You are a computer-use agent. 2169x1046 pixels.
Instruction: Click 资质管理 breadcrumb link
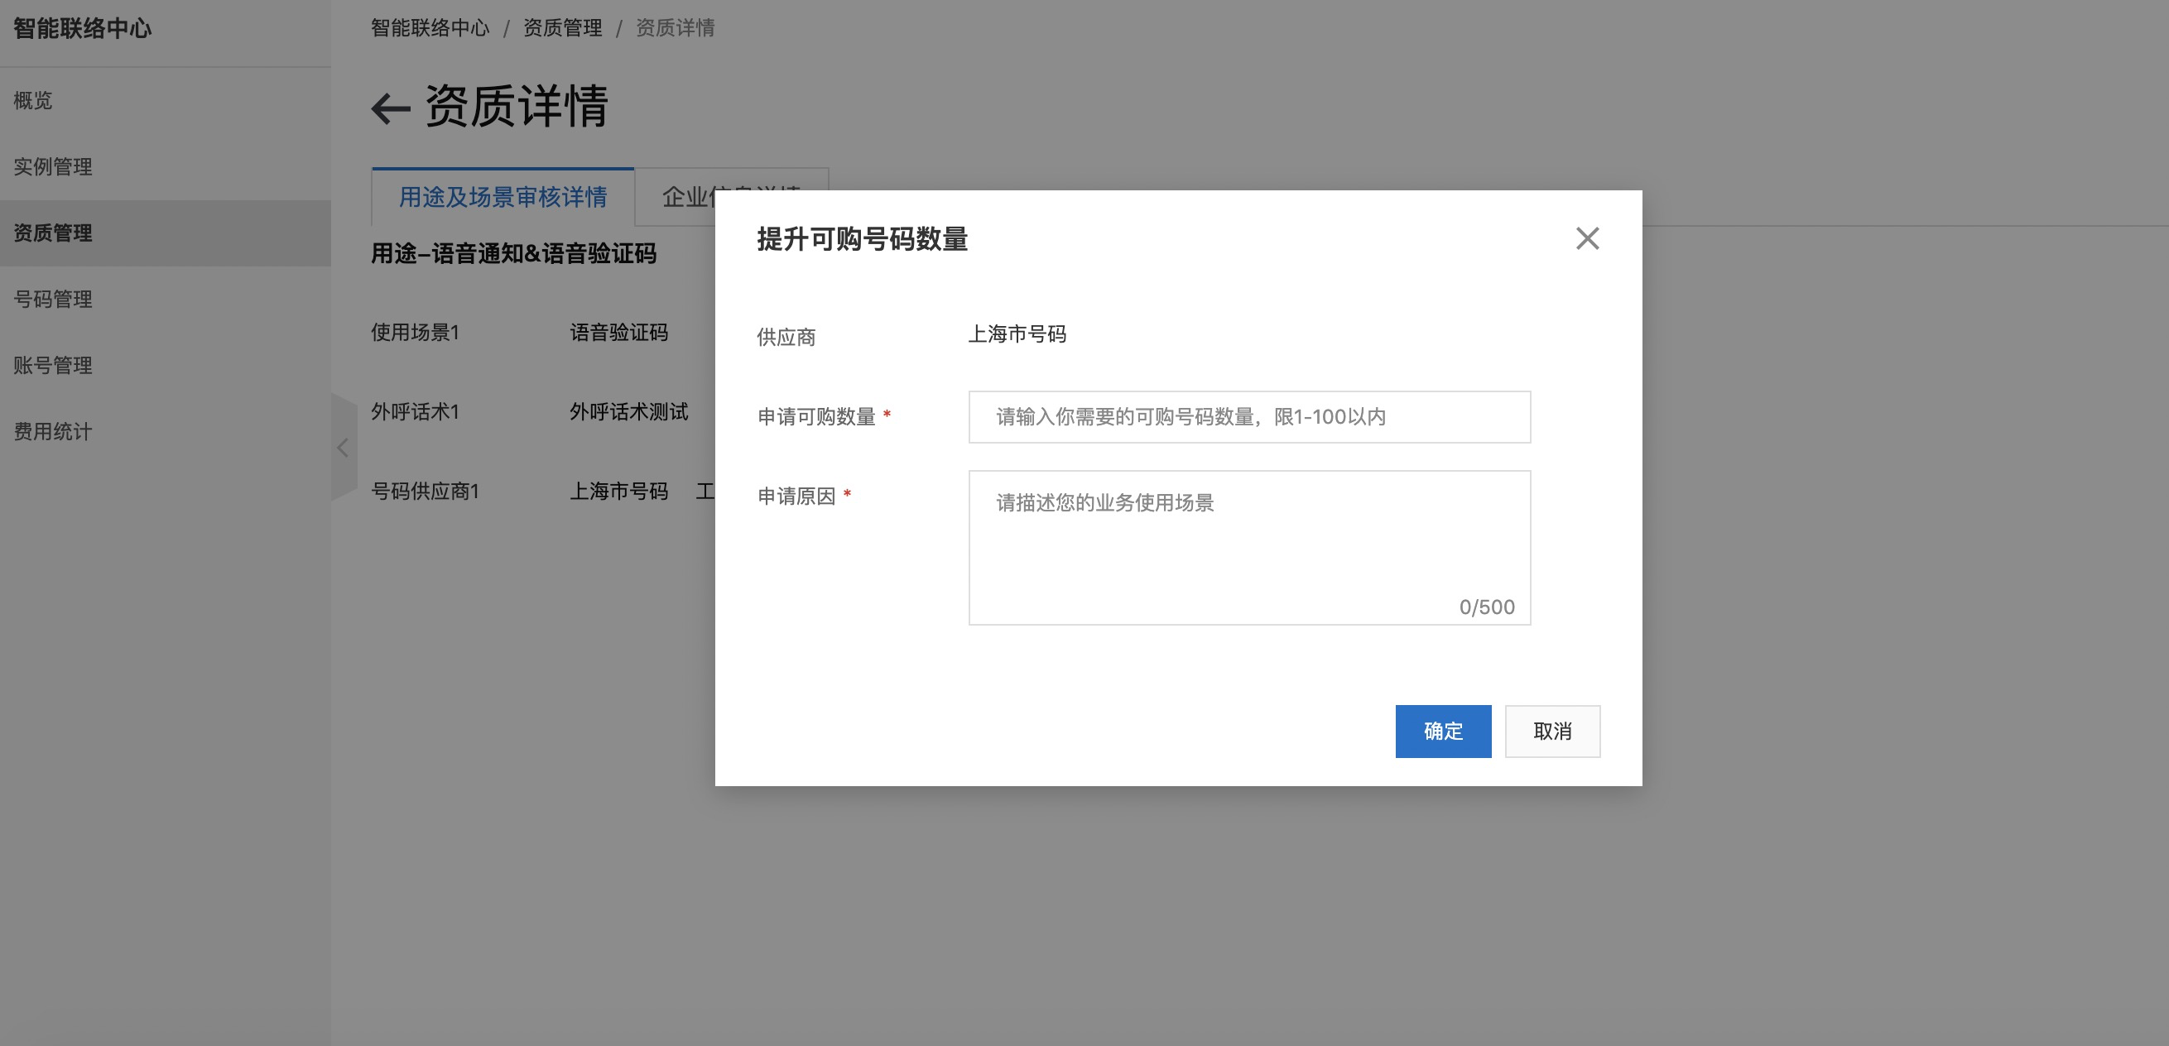(x=562, y=28)
